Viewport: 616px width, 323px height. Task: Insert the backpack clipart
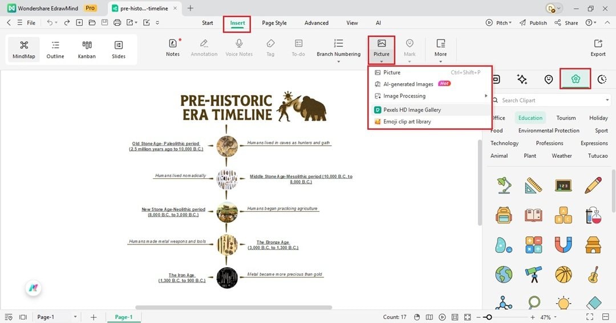pyautogui.click(x=504, y=215)
